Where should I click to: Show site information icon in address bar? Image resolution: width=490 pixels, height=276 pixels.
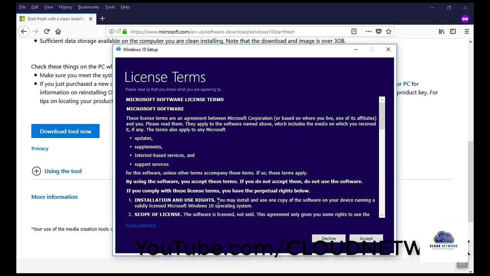pos(112,32)
